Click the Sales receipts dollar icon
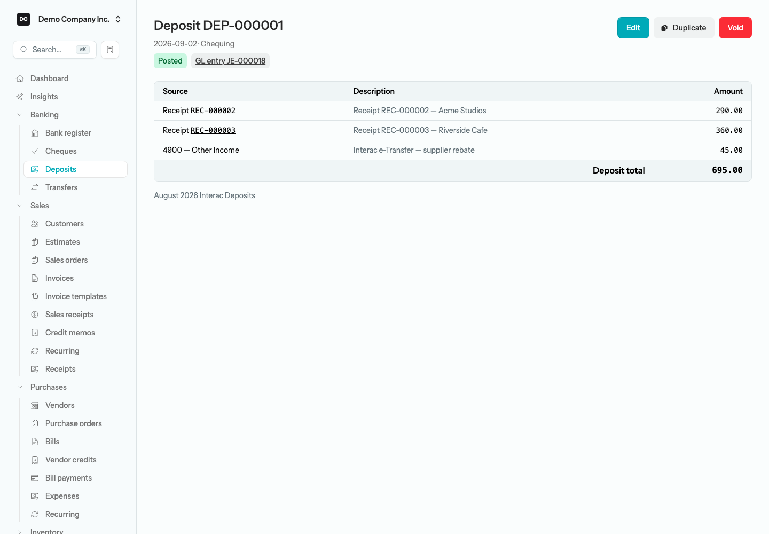 (x=35, y=315)
